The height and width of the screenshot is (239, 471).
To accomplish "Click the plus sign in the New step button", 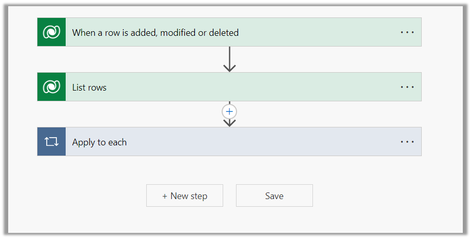I will [165, 196].
